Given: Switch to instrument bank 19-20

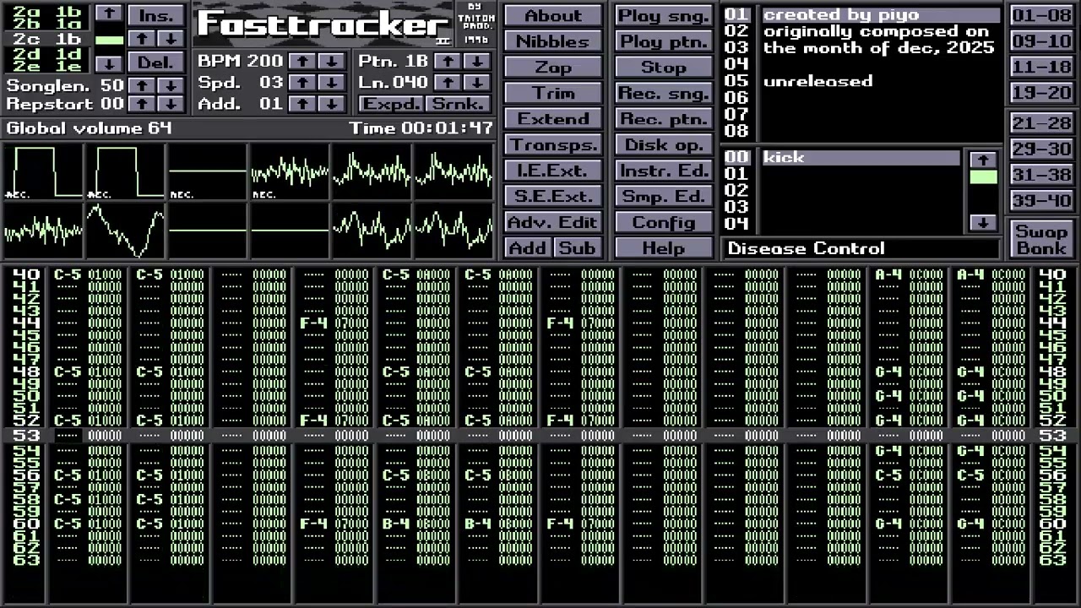Looking at the screenshot, I should pyautogui.click(x=1041, y=93).
